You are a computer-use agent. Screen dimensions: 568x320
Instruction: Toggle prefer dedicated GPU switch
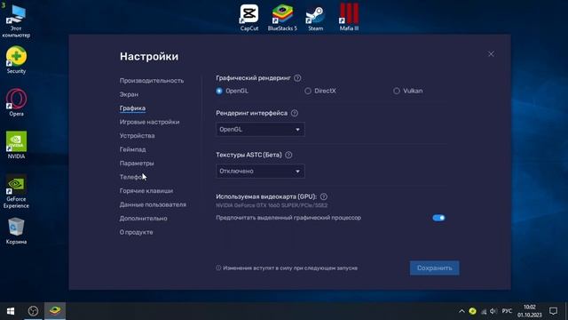438,218
